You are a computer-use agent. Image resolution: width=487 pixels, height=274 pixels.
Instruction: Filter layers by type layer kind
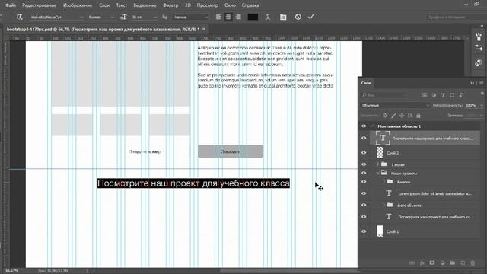point(443,95)
